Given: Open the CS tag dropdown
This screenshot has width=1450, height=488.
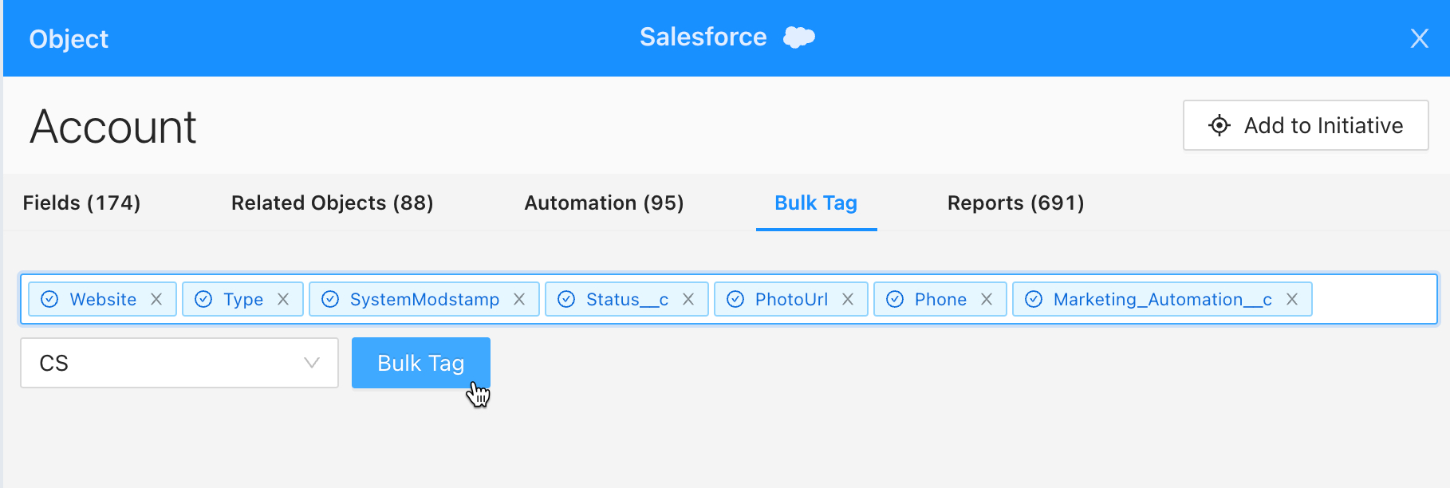Looking at the screenshot, I should point(179,363).
